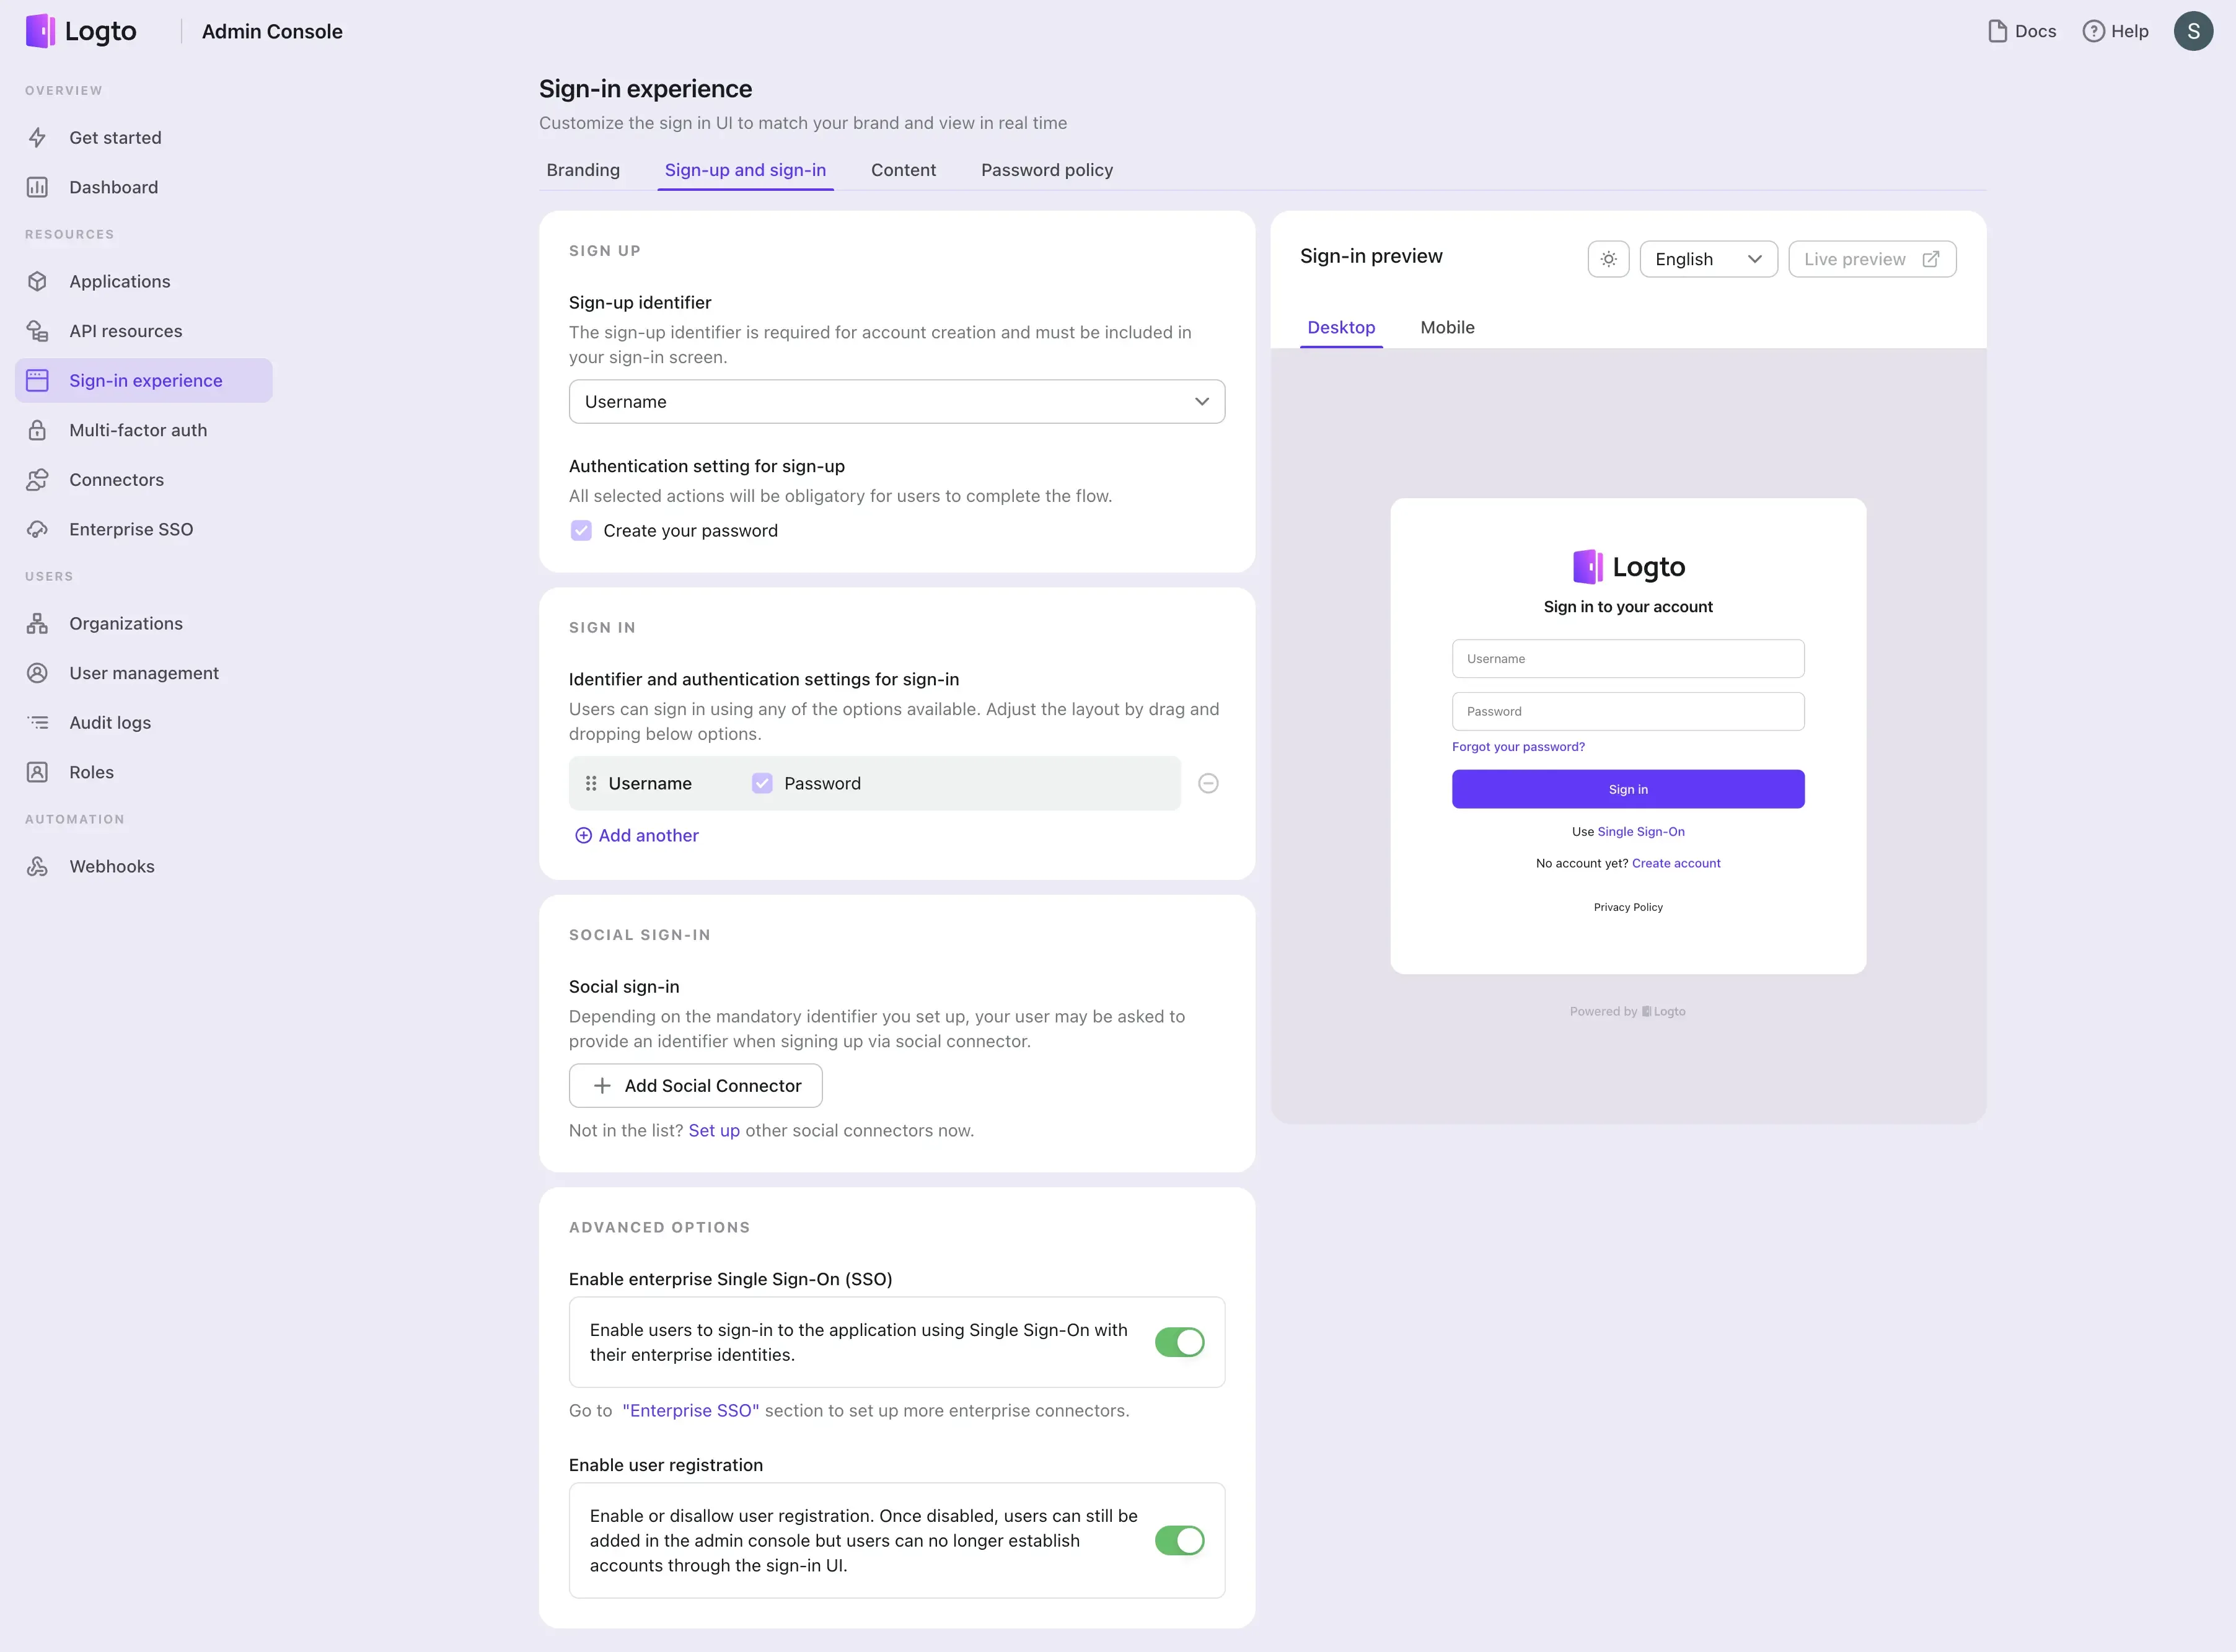Expand the English language selector
The height and width of the screenshot is (1652, 2236).
[1708, 258]
